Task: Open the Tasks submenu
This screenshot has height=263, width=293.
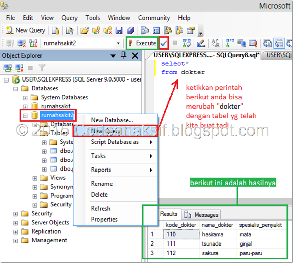Action: [x=116, y=156]
